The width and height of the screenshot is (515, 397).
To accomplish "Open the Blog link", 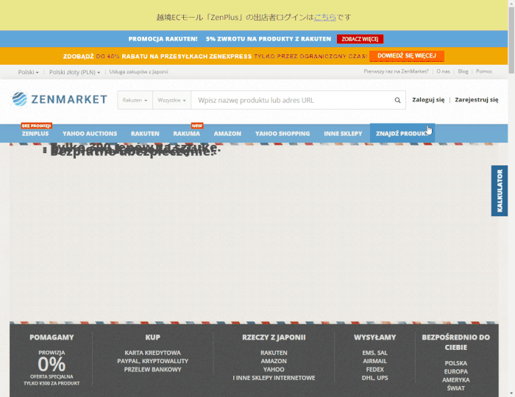I will (463, 71).
